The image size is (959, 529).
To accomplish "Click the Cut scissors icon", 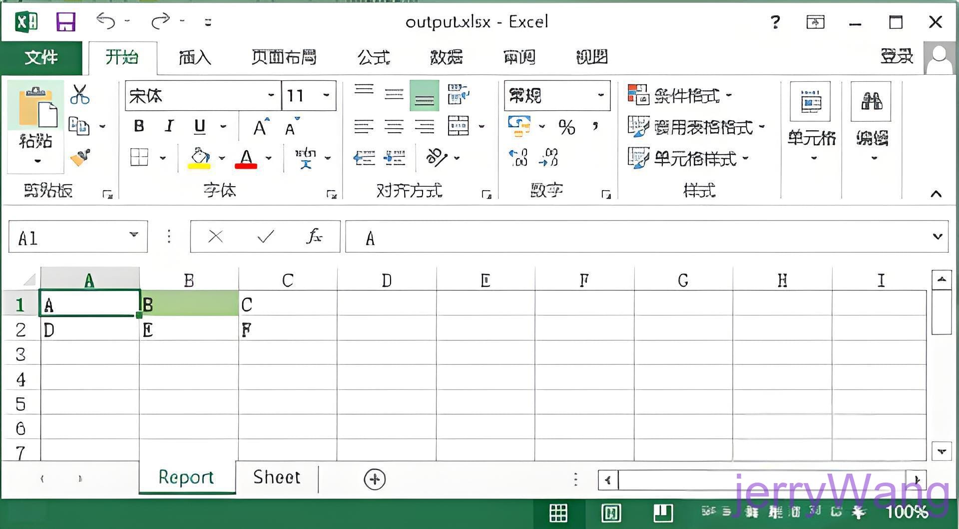I will tap(79, 94).
